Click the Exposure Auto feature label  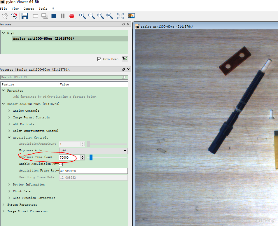click(31, 150)
